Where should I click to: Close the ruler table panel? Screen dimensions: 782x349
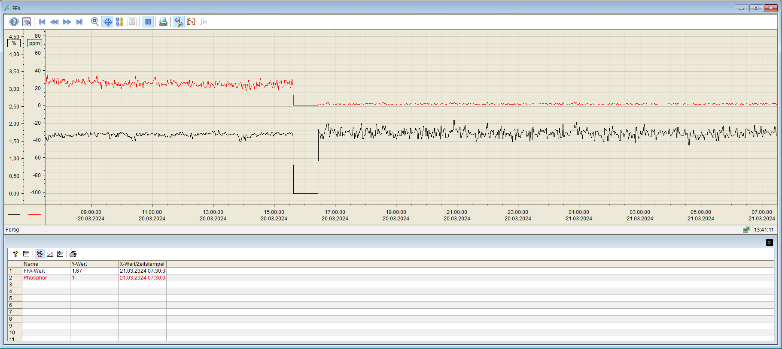[769, 243]
